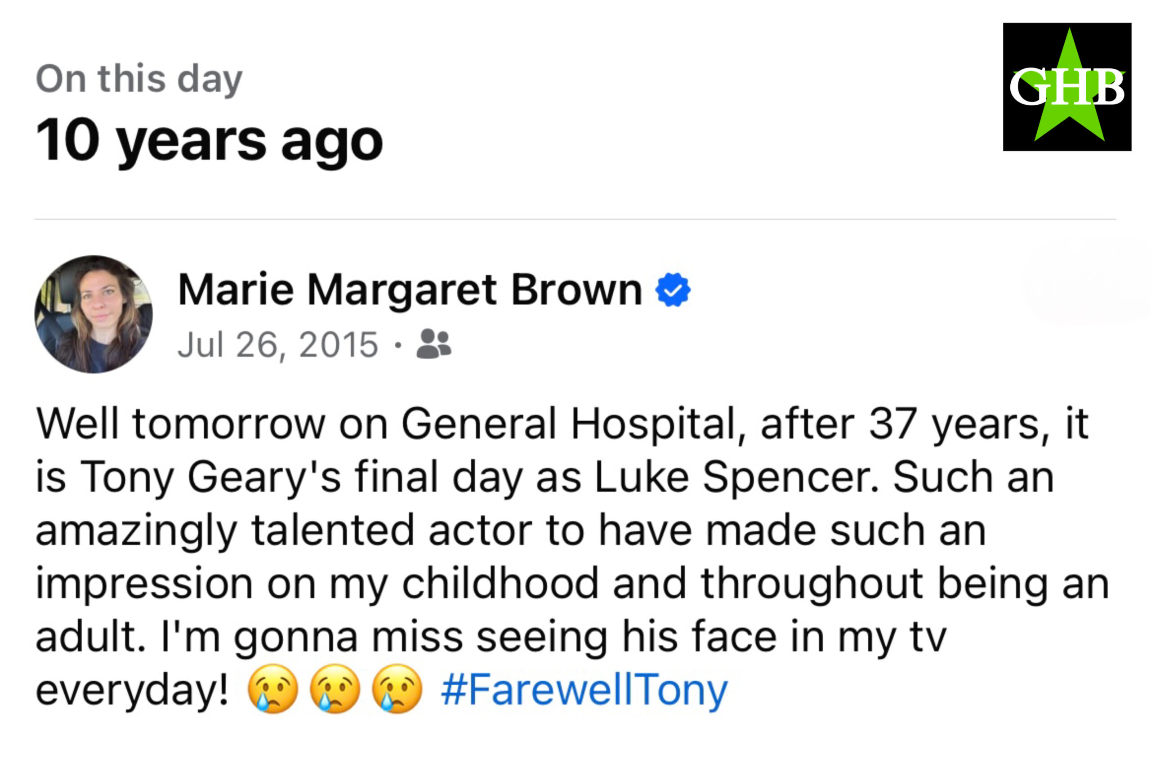Click the word "childhood" in post body
The height and width of the screenshot is (767, 1151).
tap(500, 583)
